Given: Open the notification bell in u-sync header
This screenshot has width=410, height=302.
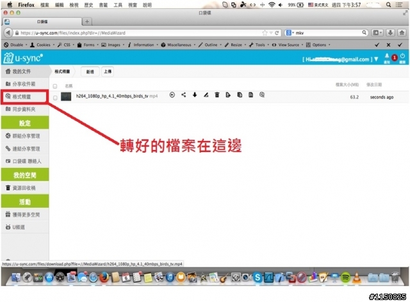Looking at the screenshot, I should (x=387, y=57).
